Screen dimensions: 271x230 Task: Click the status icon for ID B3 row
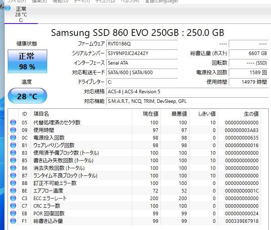[x=13, y=153]
